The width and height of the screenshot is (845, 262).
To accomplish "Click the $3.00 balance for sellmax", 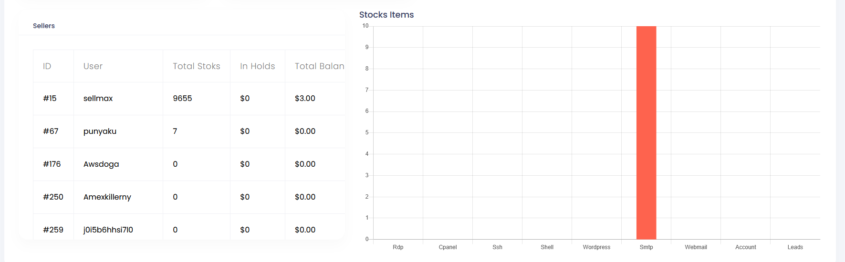I will click(305, 99).
